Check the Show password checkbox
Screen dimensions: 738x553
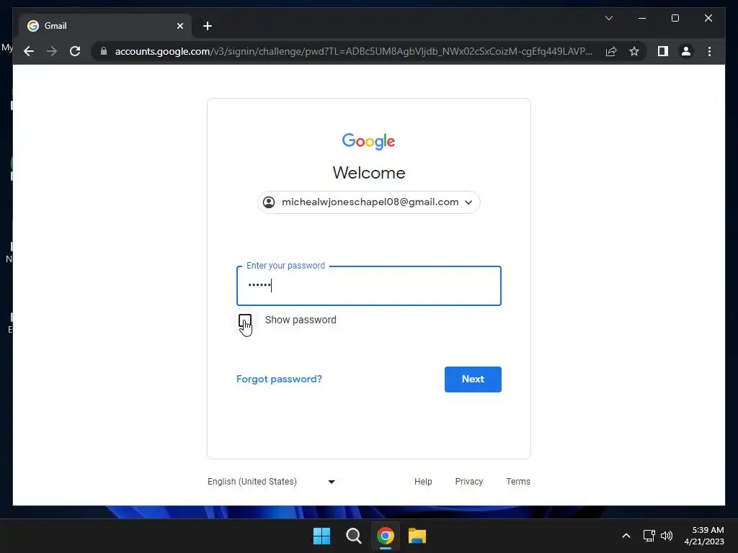coord(245,320)
